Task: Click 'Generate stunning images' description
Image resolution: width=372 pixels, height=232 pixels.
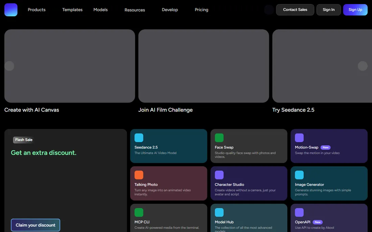Action: pos(323,192)
